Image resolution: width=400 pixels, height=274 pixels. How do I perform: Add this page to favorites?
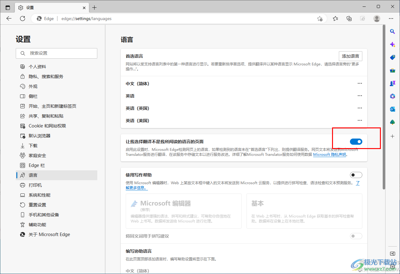[x=320, y=19]
